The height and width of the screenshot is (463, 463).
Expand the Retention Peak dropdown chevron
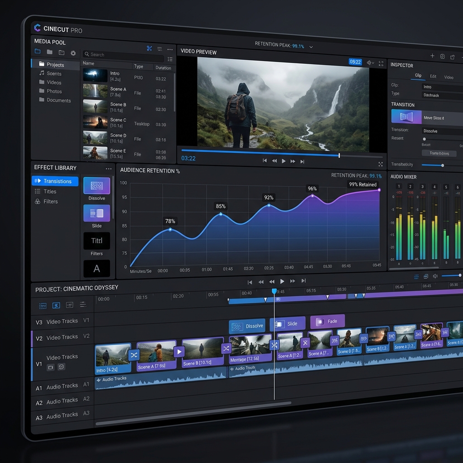coord(311,47)
